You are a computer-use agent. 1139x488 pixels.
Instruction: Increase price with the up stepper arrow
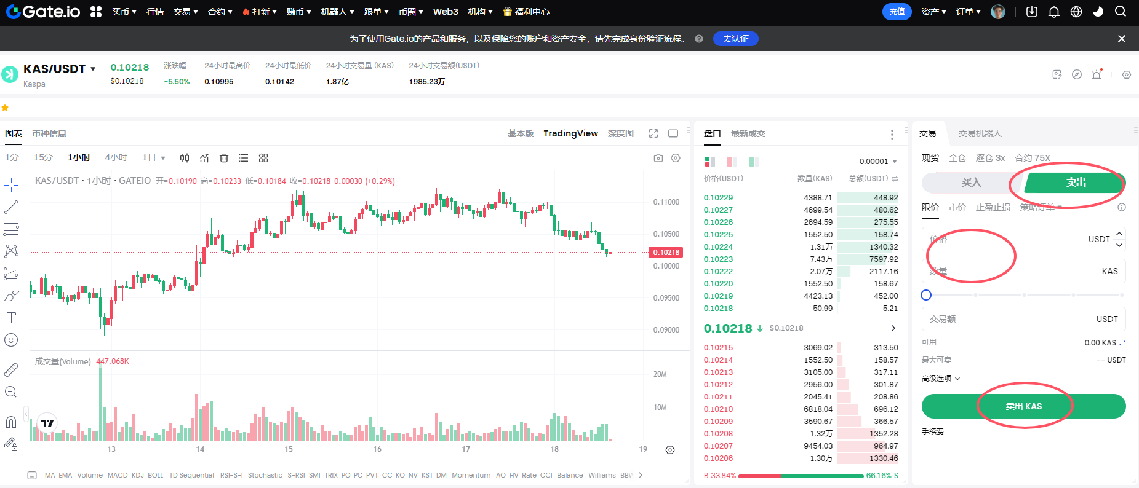point(1119,234)
